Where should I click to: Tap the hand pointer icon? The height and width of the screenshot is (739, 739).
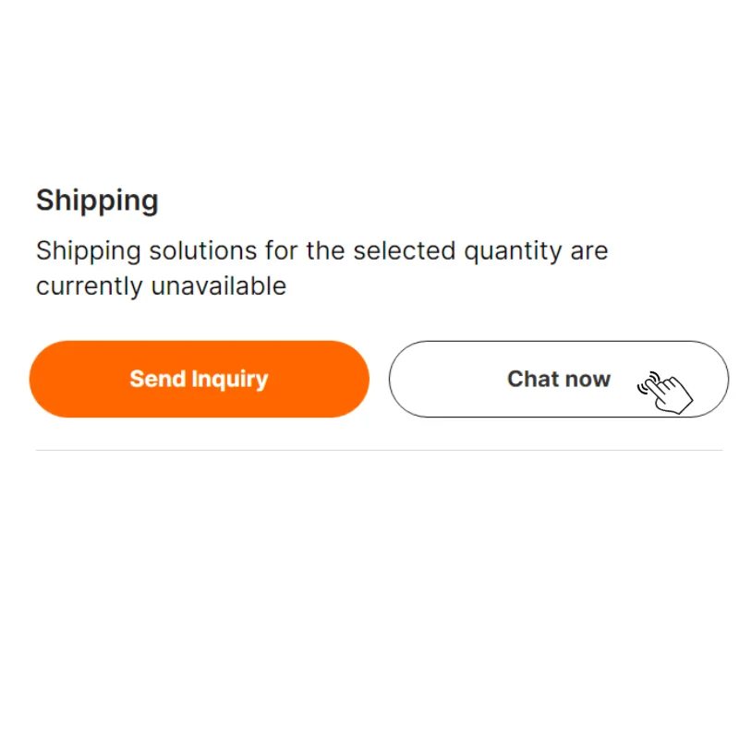pos(666,392)
